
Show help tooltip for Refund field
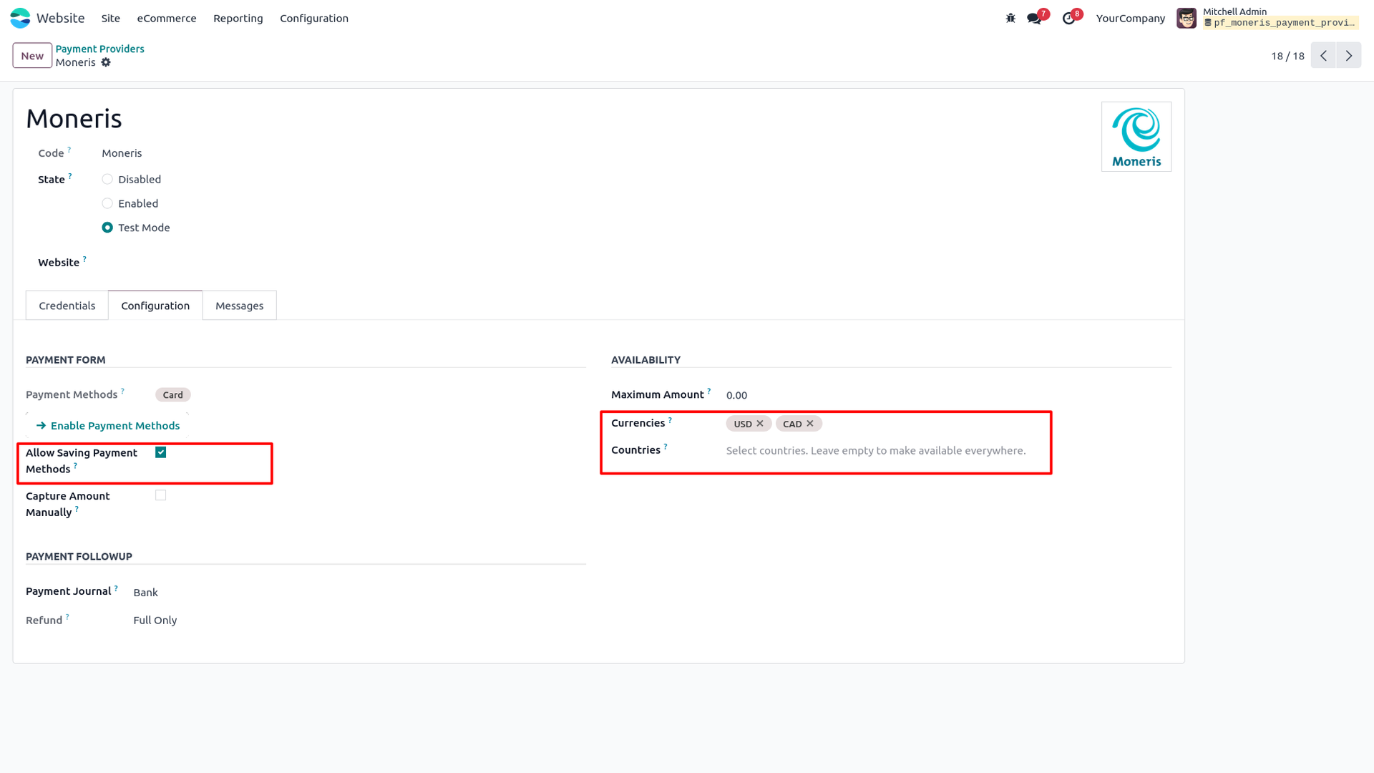pyautogui.click(x=67, y=616)
